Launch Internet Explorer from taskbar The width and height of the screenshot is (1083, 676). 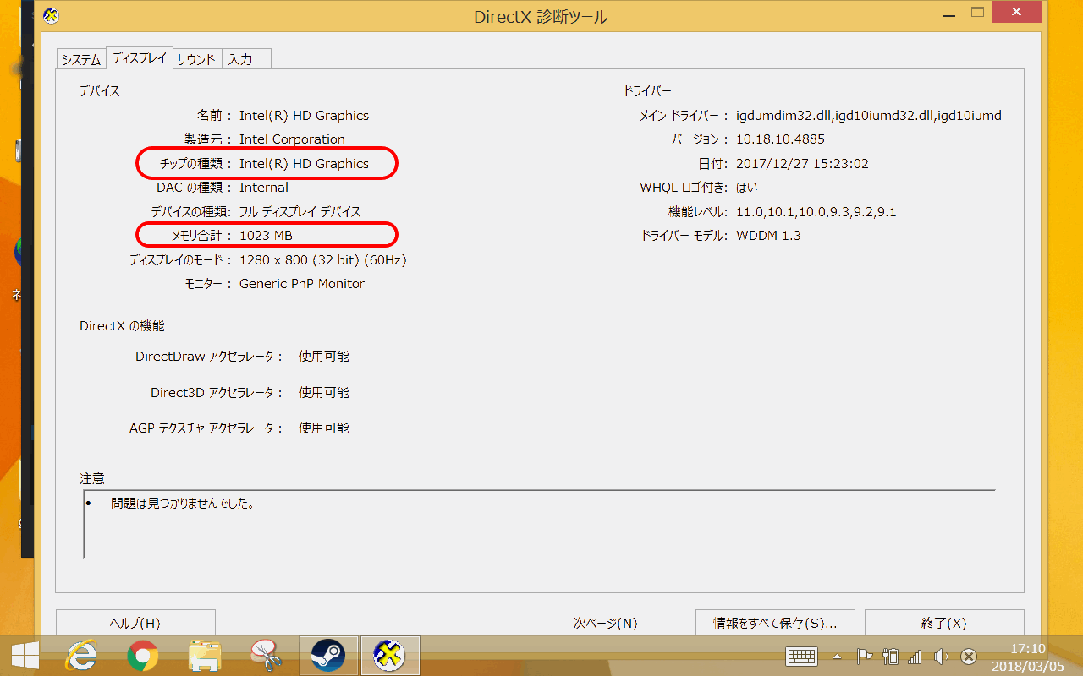tap(81, 655)
